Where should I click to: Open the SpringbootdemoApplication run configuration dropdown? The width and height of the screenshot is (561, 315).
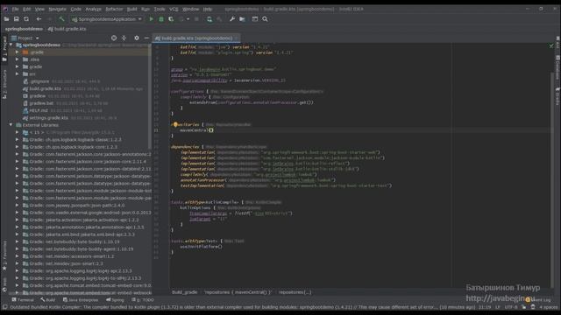(107, 19)
